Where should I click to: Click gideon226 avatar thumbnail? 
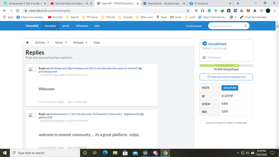click(32, 115)
